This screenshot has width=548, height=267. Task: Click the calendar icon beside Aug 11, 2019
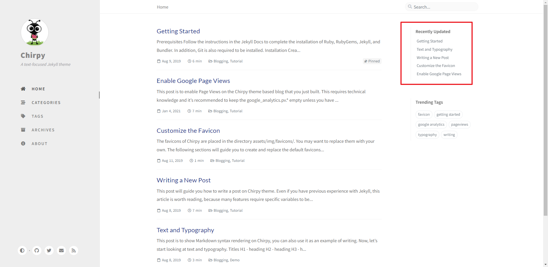click(159, 161)
